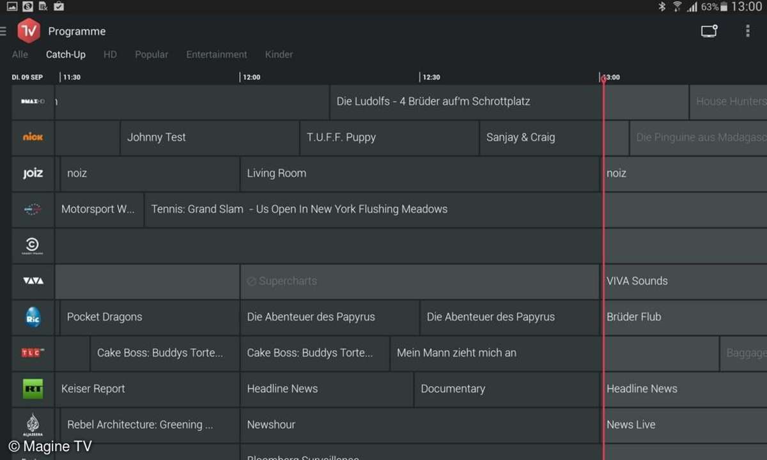This screenshot has width=767, height=460.
Task: Select the Ric channel logo
Action: pos(33,317)
